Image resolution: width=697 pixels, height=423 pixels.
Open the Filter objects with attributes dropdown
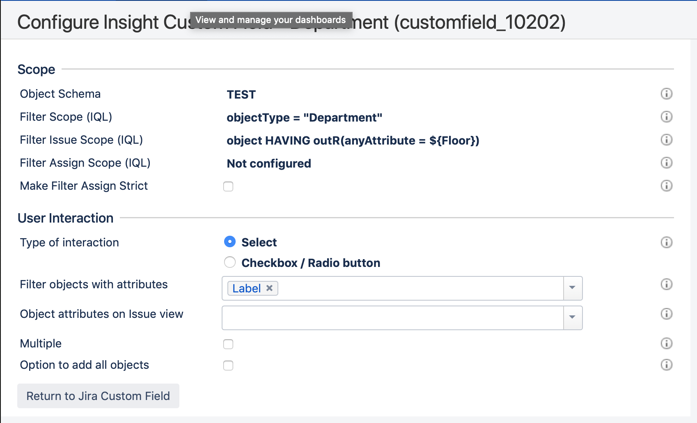click(573, 288)
